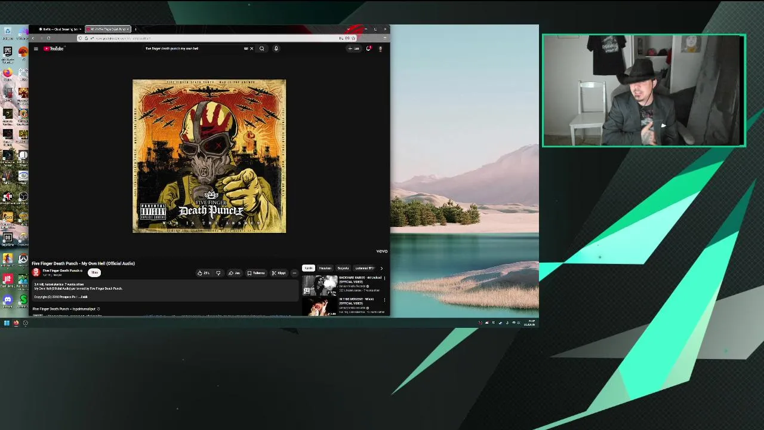The width and height of the screenshot is (764, 430).
Task: Save the video with Tallenna button
Action: (256, 273)
